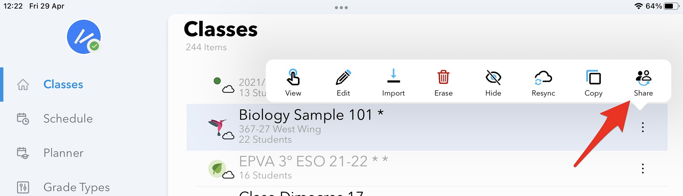Tap the Import download icon

pyautogui.click(x=393, y=76)
